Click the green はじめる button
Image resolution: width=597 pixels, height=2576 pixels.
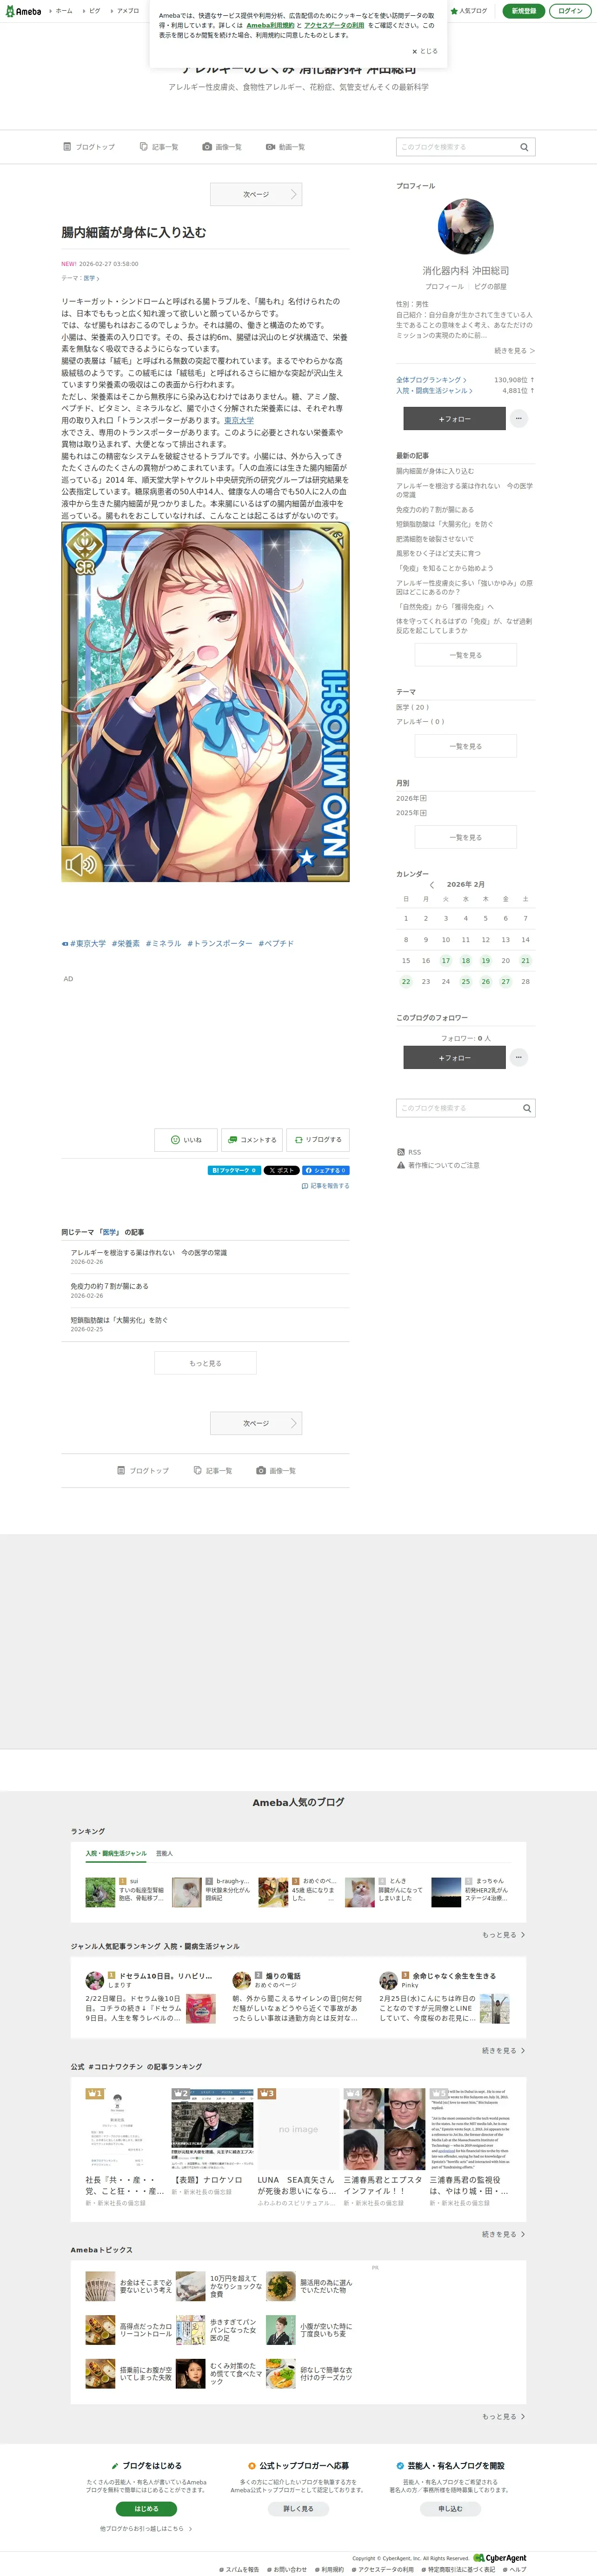coord(146,2508)
